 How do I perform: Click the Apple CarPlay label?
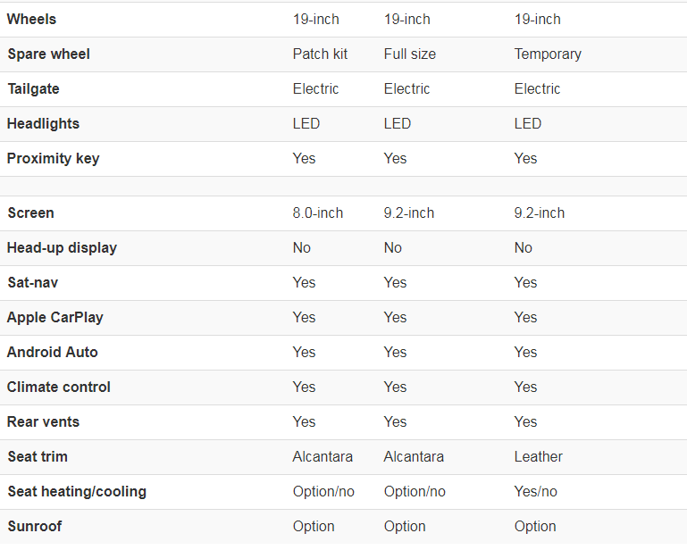pyautogui.click(x=54, y=318)
